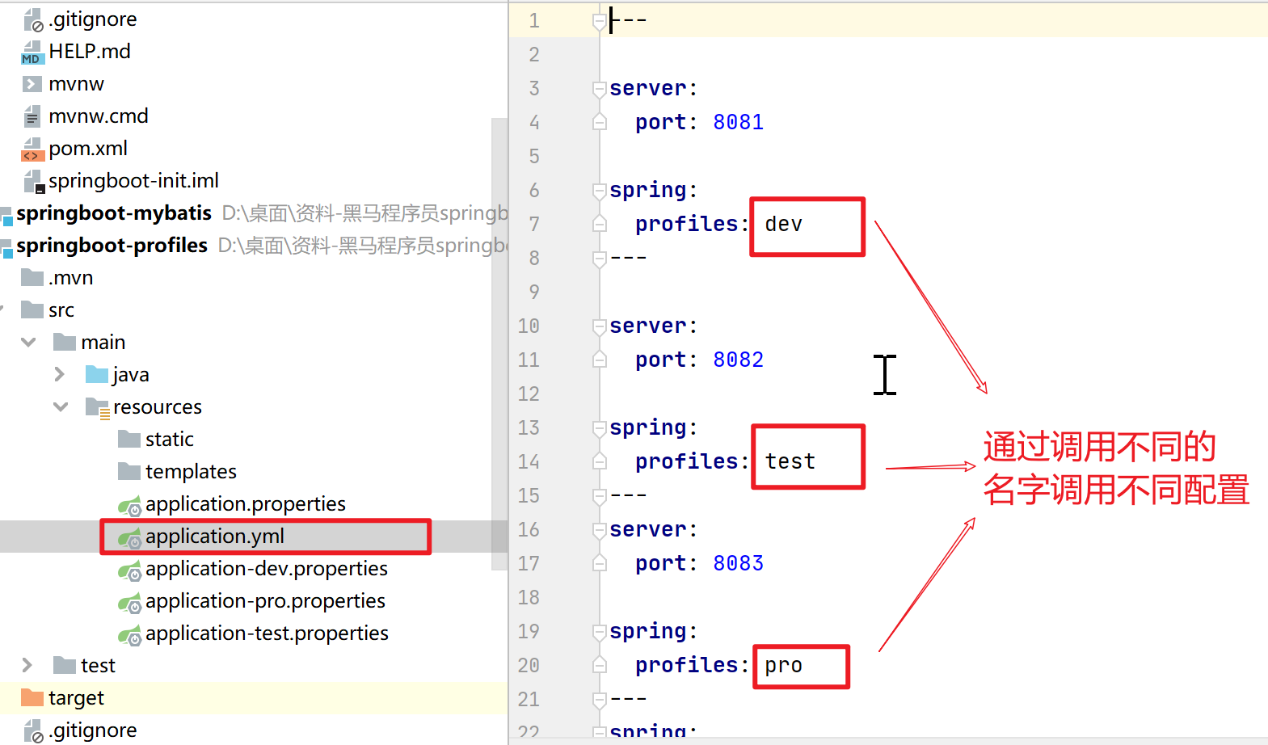Click port value 8083 in editor
The width and height of the screenshot is (1268, 745).
pyautogui.click(x=738, y=563)
